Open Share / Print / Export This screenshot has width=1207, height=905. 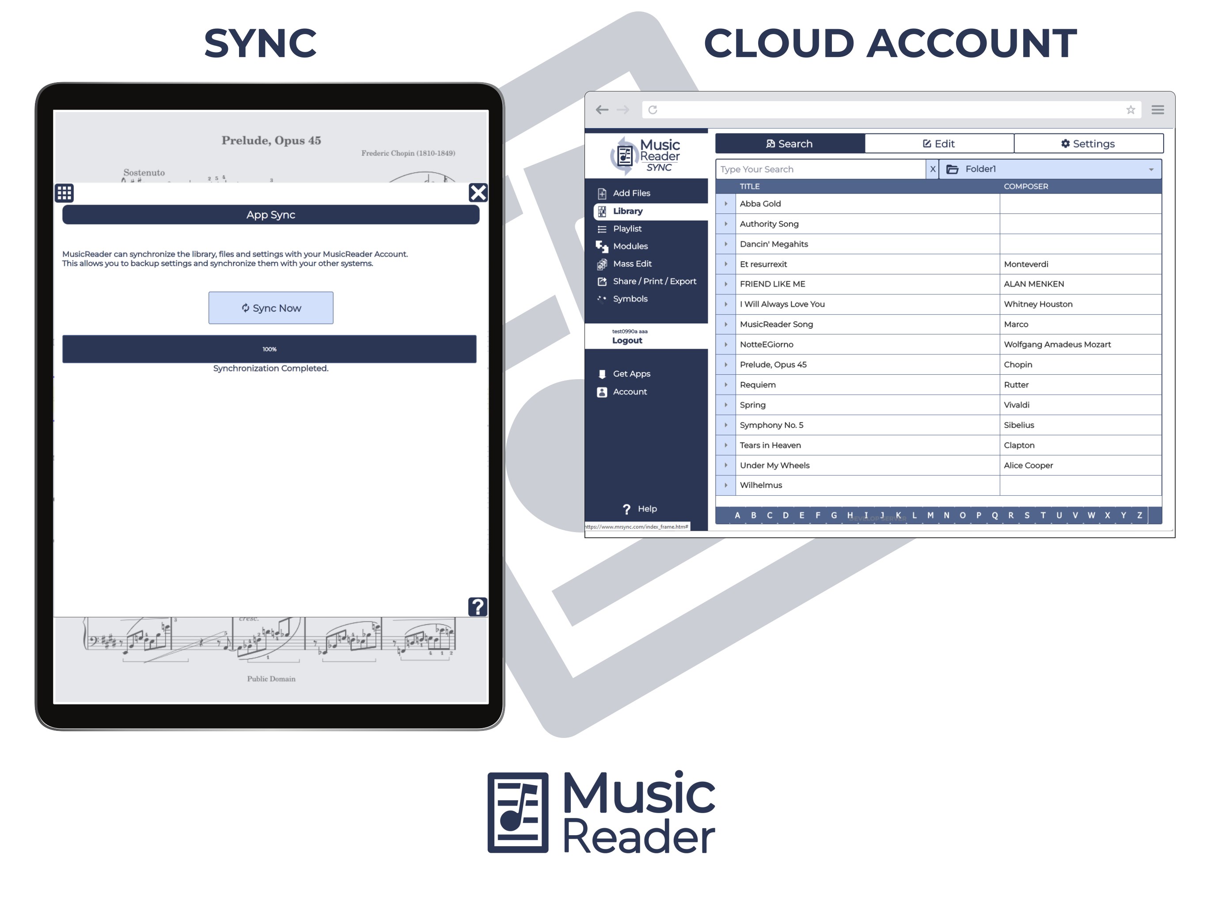pyautogui.click(x=654, y=281)
